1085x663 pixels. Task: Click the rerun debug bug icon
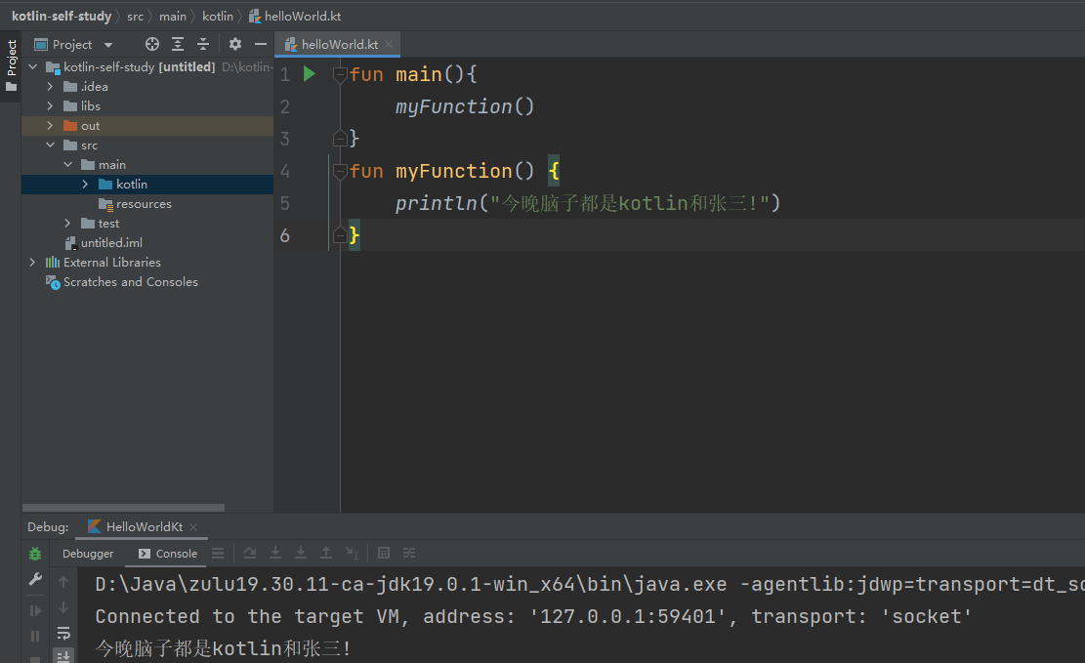pos(35,554)
